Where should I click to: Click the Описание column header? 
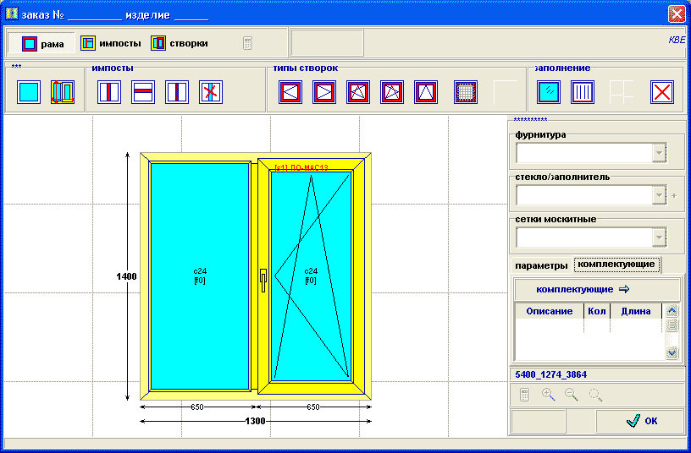coord(549,311)
